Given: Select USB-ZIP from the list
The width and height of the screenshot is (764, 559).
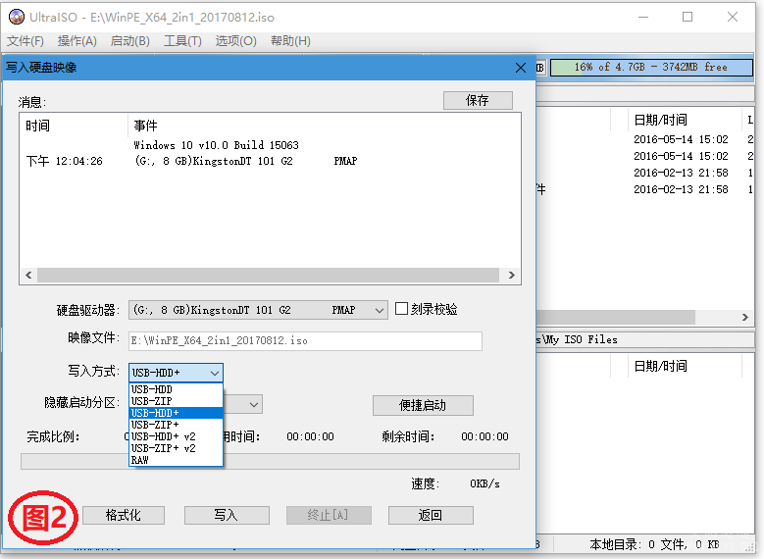Looking at the screenshot, I should coord(176,401).
